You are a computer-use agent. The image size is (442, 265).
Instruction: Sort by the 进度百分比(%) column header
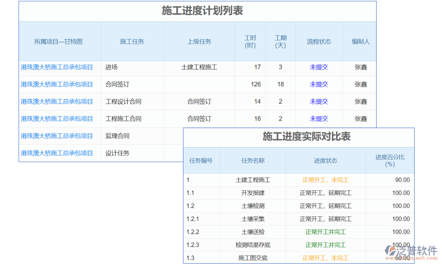tap(390, 160)
